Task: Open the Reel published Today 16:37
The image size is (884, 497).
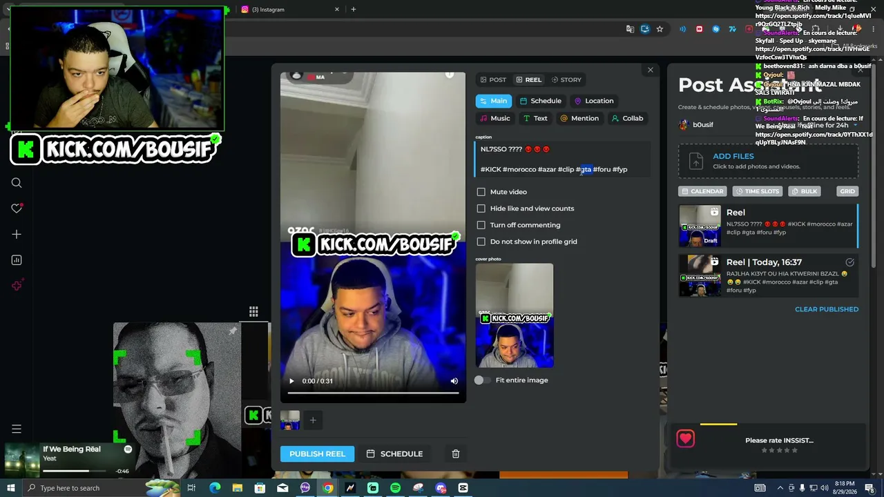Action: (x=768, y=275)
